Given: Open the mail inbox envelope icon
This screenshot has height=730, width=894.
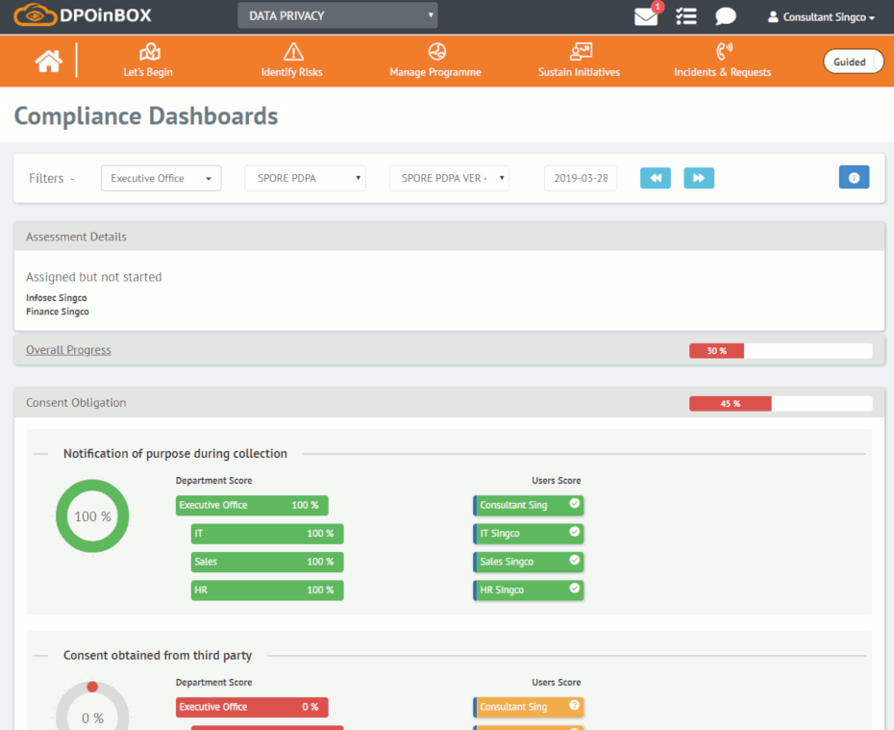Looking at the screenshot, I should [x=646, y=16].
